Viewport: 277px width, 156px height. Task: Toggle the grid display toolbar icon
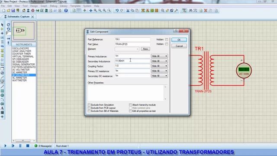pyautogui.click(x=79, y=10)
